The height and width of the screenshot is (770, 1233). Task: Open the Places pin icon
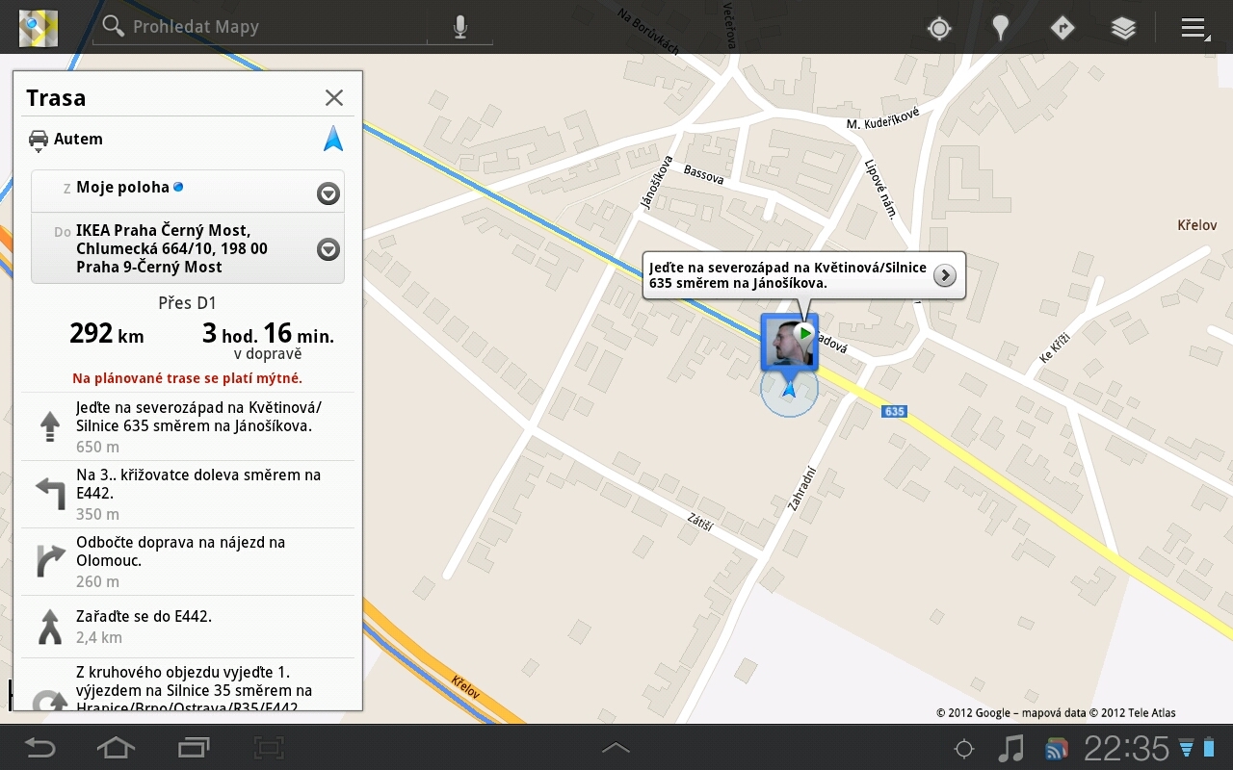point(1000,28)
